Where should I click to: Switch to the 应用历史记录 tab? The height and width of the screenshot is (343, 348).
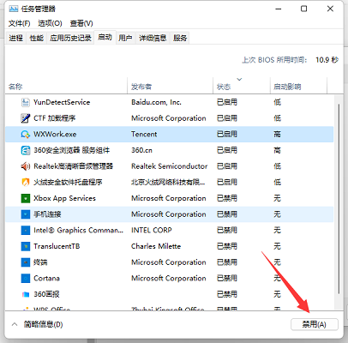click(x=70, y=38)
